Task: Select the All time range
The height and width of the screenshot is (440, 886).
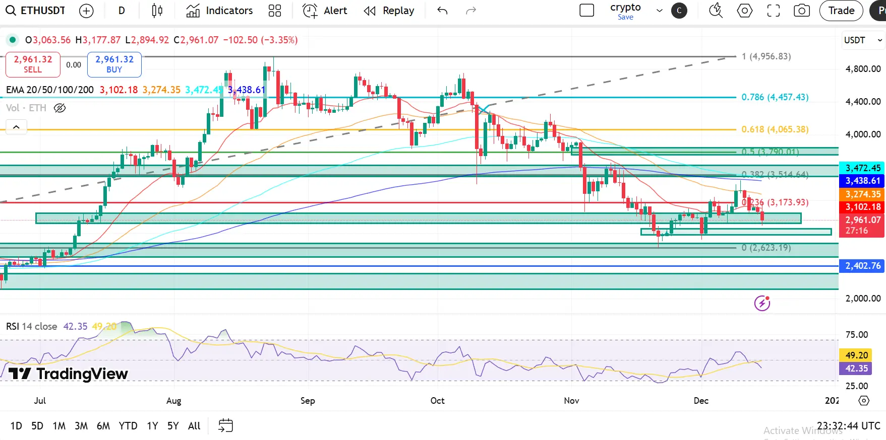Action: (194, 426)
